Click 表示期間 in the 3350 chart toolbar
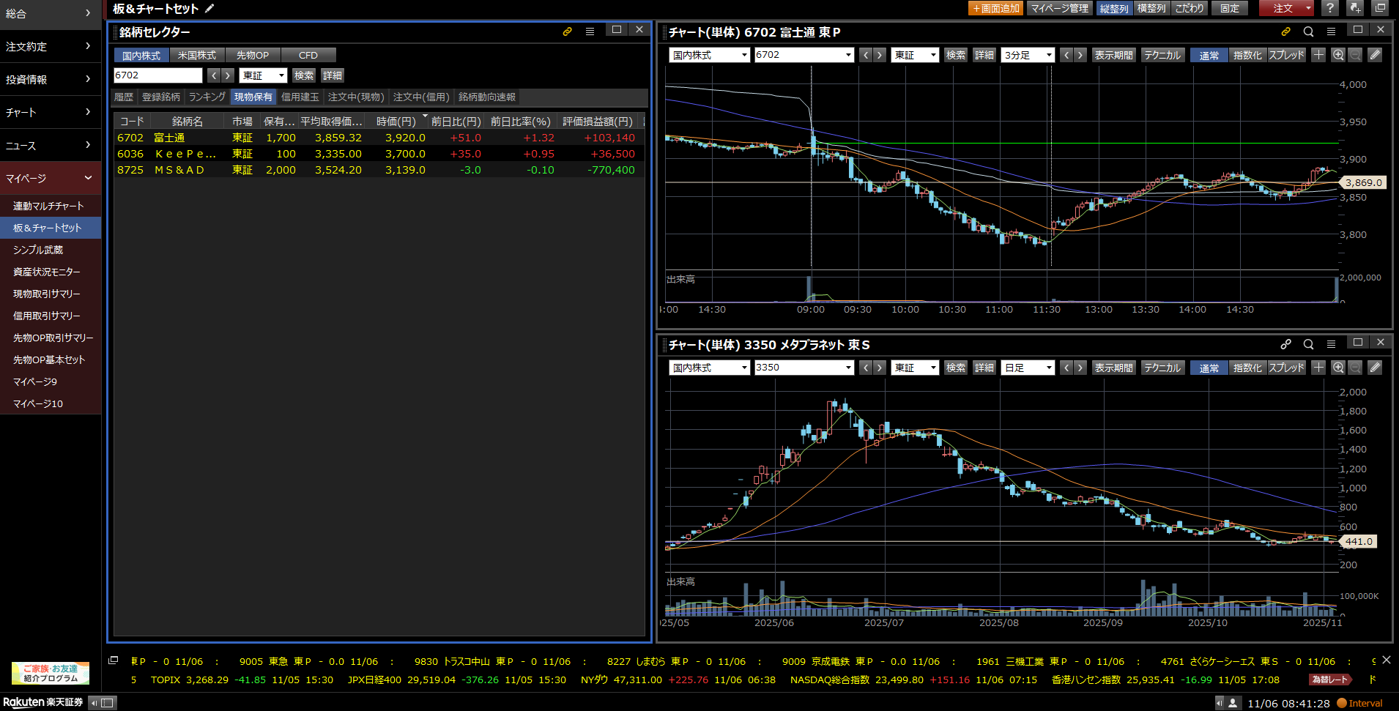1399x711 pixels. pos(1114,368)
